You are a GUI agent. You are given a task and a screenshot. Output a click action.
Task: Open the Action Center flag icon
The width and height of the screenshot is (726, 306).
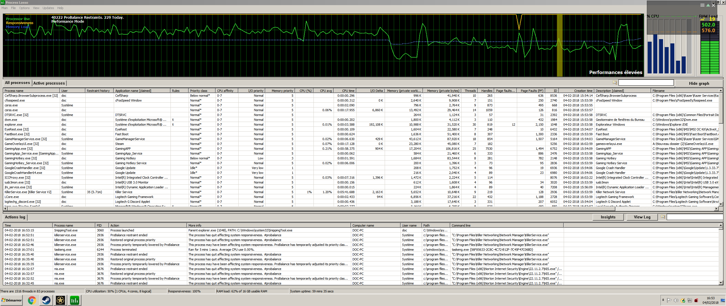669,300
